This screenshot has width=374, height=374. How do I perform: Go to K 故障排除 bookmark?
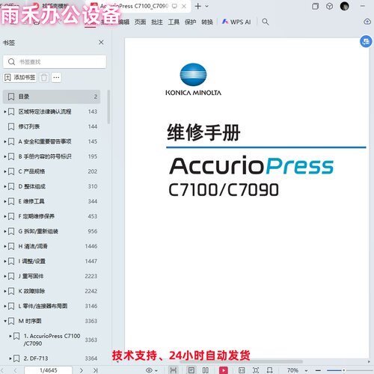click(x=52, y=291)
